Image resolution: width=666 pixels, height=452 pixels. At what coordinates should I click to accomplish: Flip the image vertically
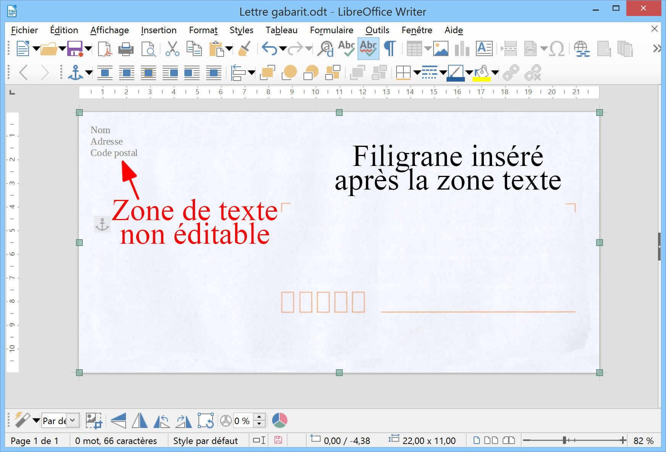pos(118,421)
